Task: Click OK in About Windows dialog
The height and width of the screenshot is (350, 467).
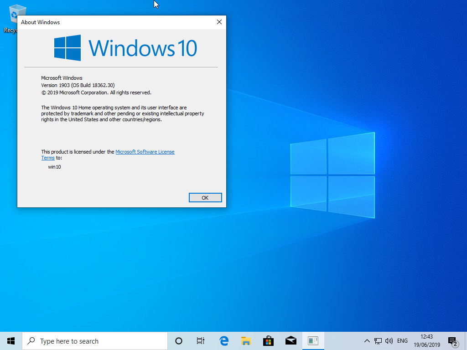Action: [205, 198]
